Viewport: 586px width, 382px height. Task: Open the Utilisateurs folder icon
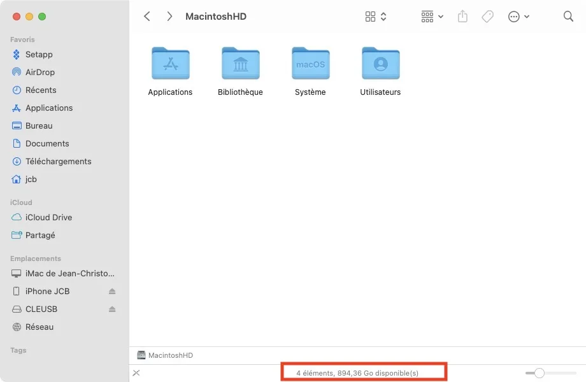point(380,63)
